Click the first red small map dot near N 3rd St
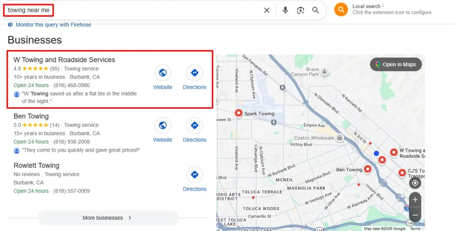The height and width of the screenshot is (231, 455). [370, 143]
